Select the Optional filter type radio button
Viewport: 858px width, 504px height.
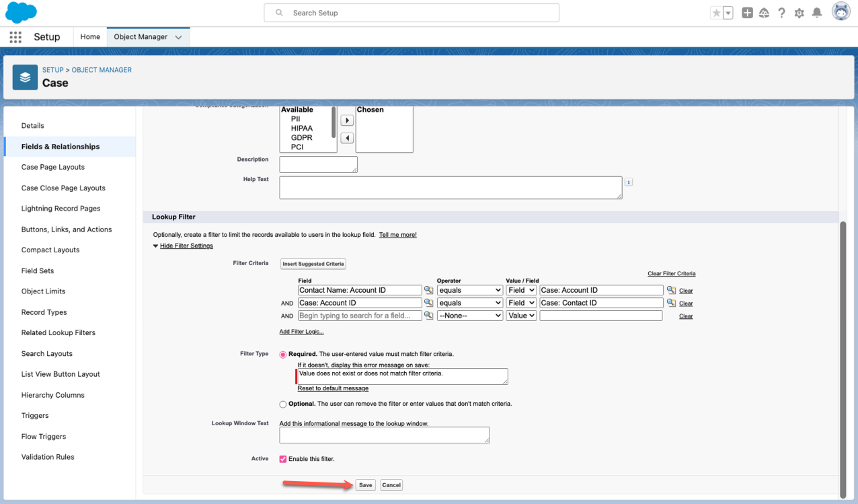(x=283, y=404)
